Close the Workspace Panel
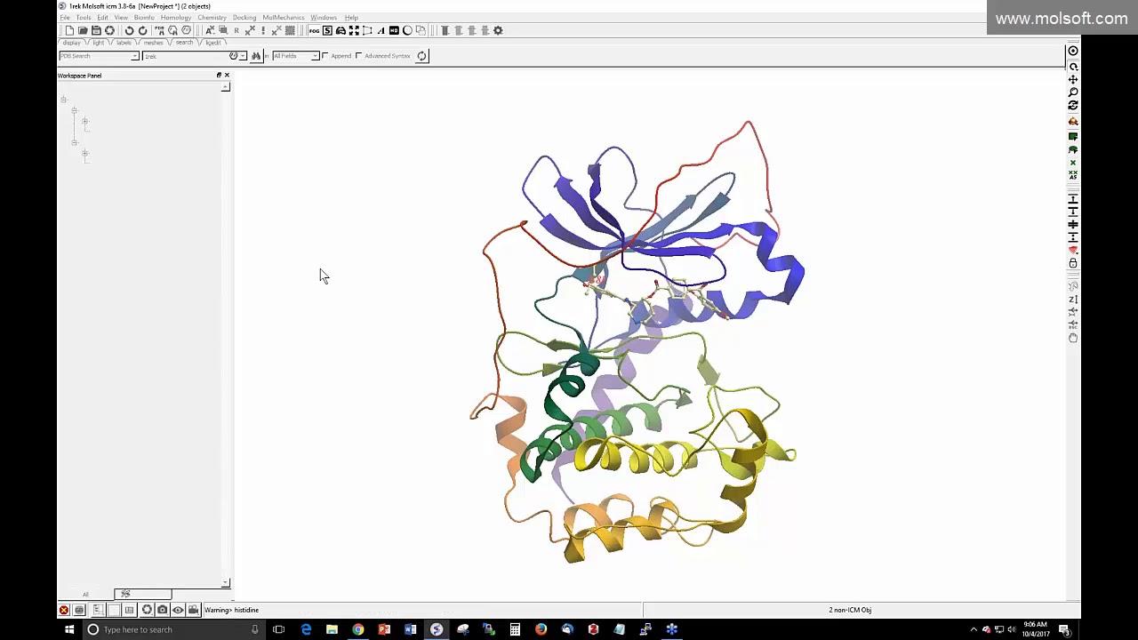Viewport: 1138px width, 640px height. pos(227,76)
